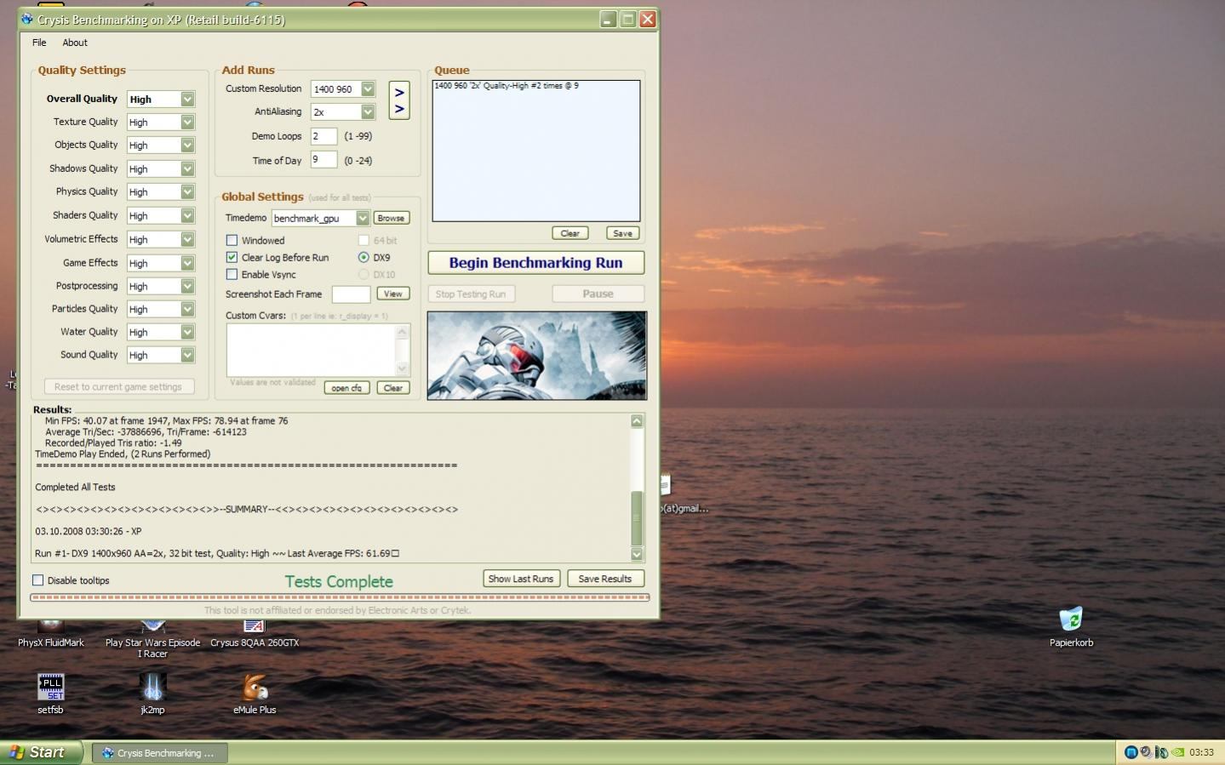Expand the Texture Quality dropdown

pyautogui.click(x=187, y=123)
